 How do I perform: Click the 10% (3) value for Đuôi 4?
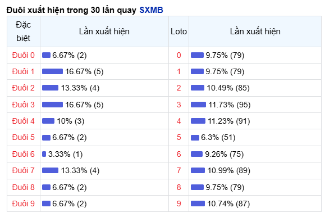[71, 121]
